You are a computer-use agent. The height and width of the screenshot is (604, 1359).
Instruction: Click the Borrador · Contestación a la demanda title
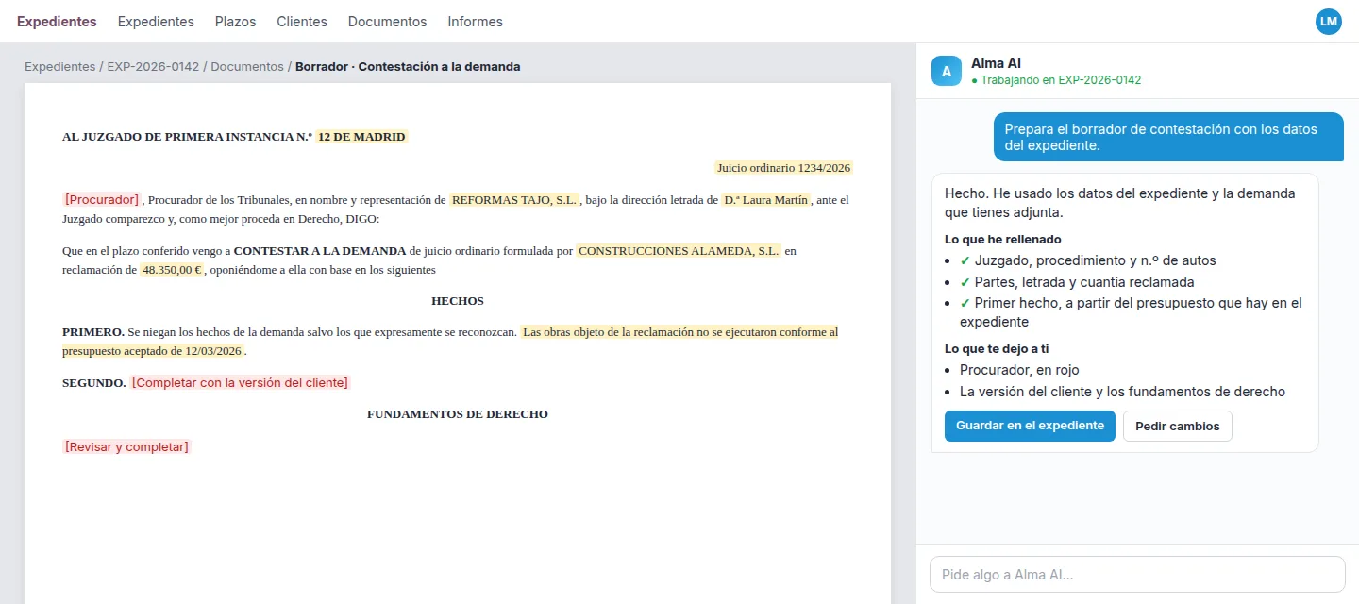coord(408,66)
